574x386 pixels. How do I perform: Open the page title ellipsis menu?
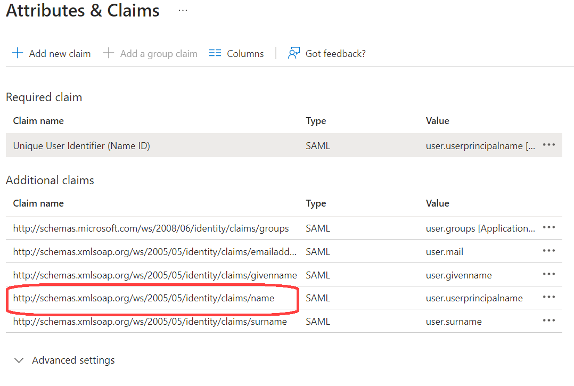click(x=183, y=11)
